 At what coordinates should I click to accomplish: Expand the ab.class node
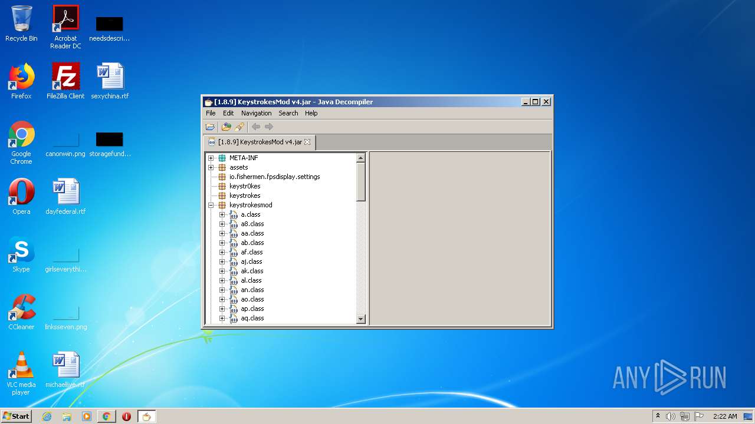(x=222, y=243)
